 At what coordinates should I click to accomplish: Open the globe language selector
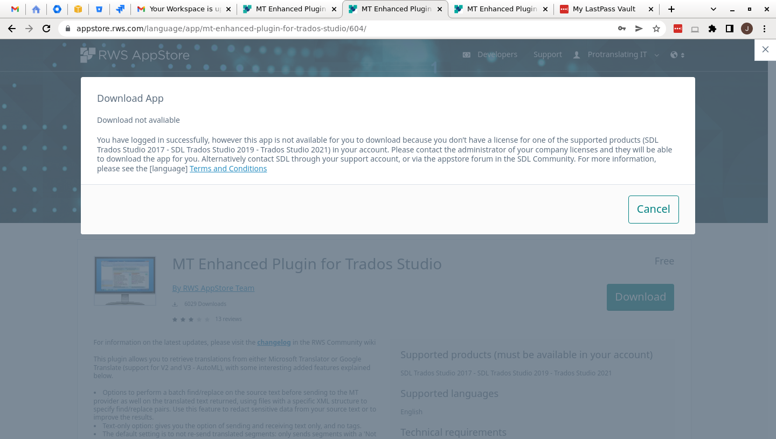coord(677,54)
